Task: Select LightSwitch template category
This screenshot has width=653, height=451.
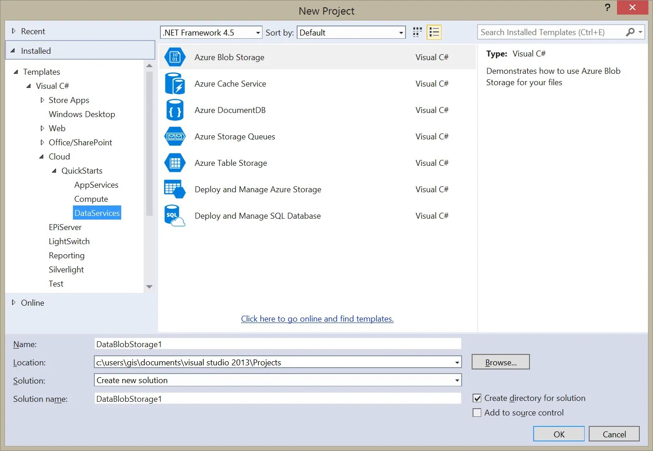Action: click(69, 241)
